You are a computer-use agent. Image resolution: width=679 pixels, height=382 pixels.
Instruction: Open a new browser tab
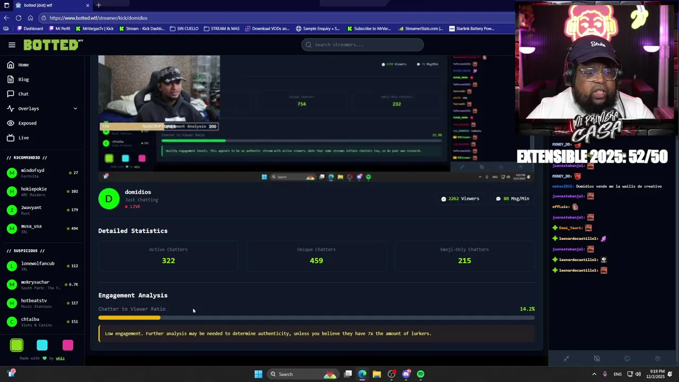[x=99, y=5]
